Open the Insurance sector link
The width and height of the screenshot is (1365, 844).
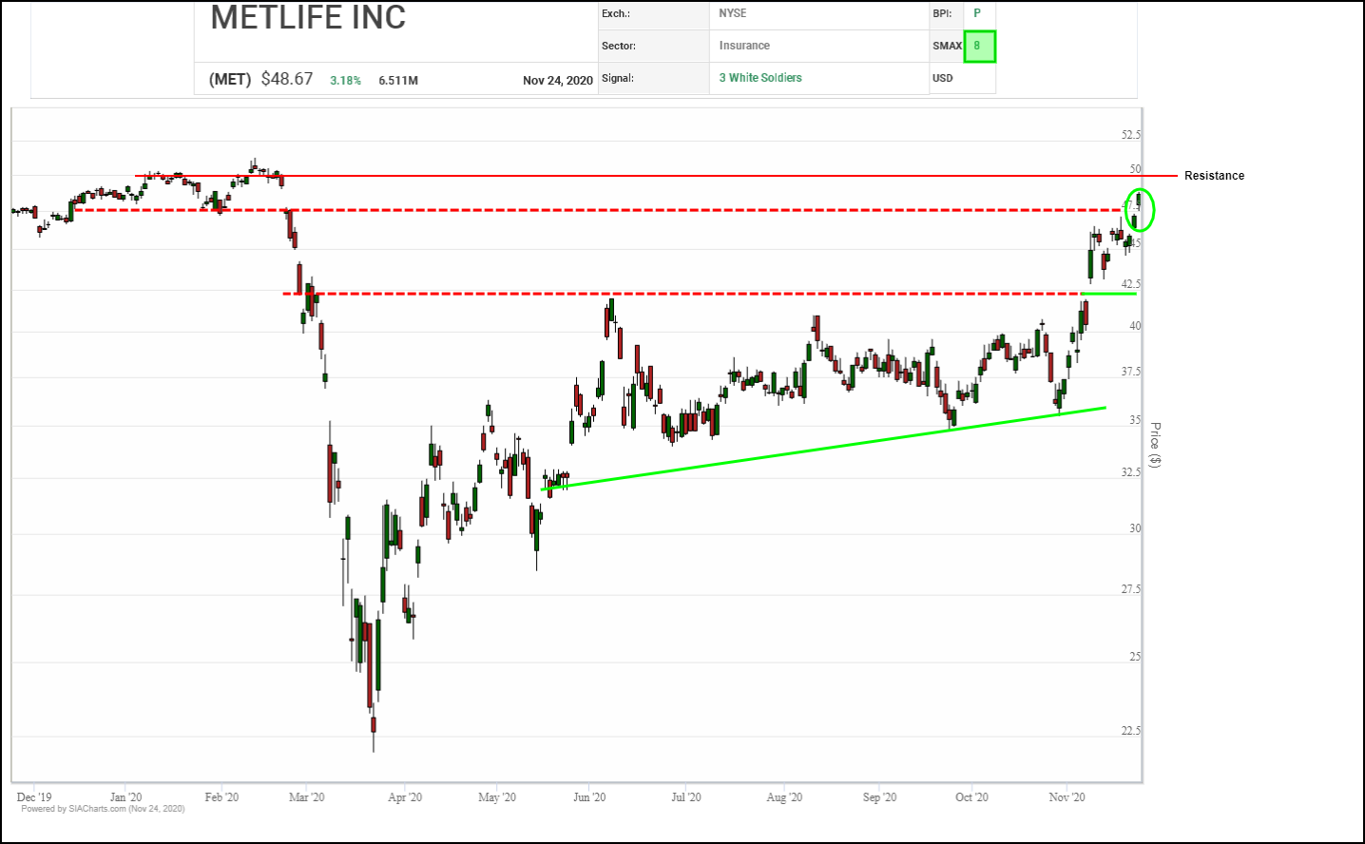744,46
